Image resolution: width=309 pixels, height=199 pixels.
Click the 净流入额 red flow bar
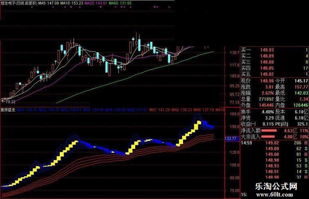tap(269, 131)
